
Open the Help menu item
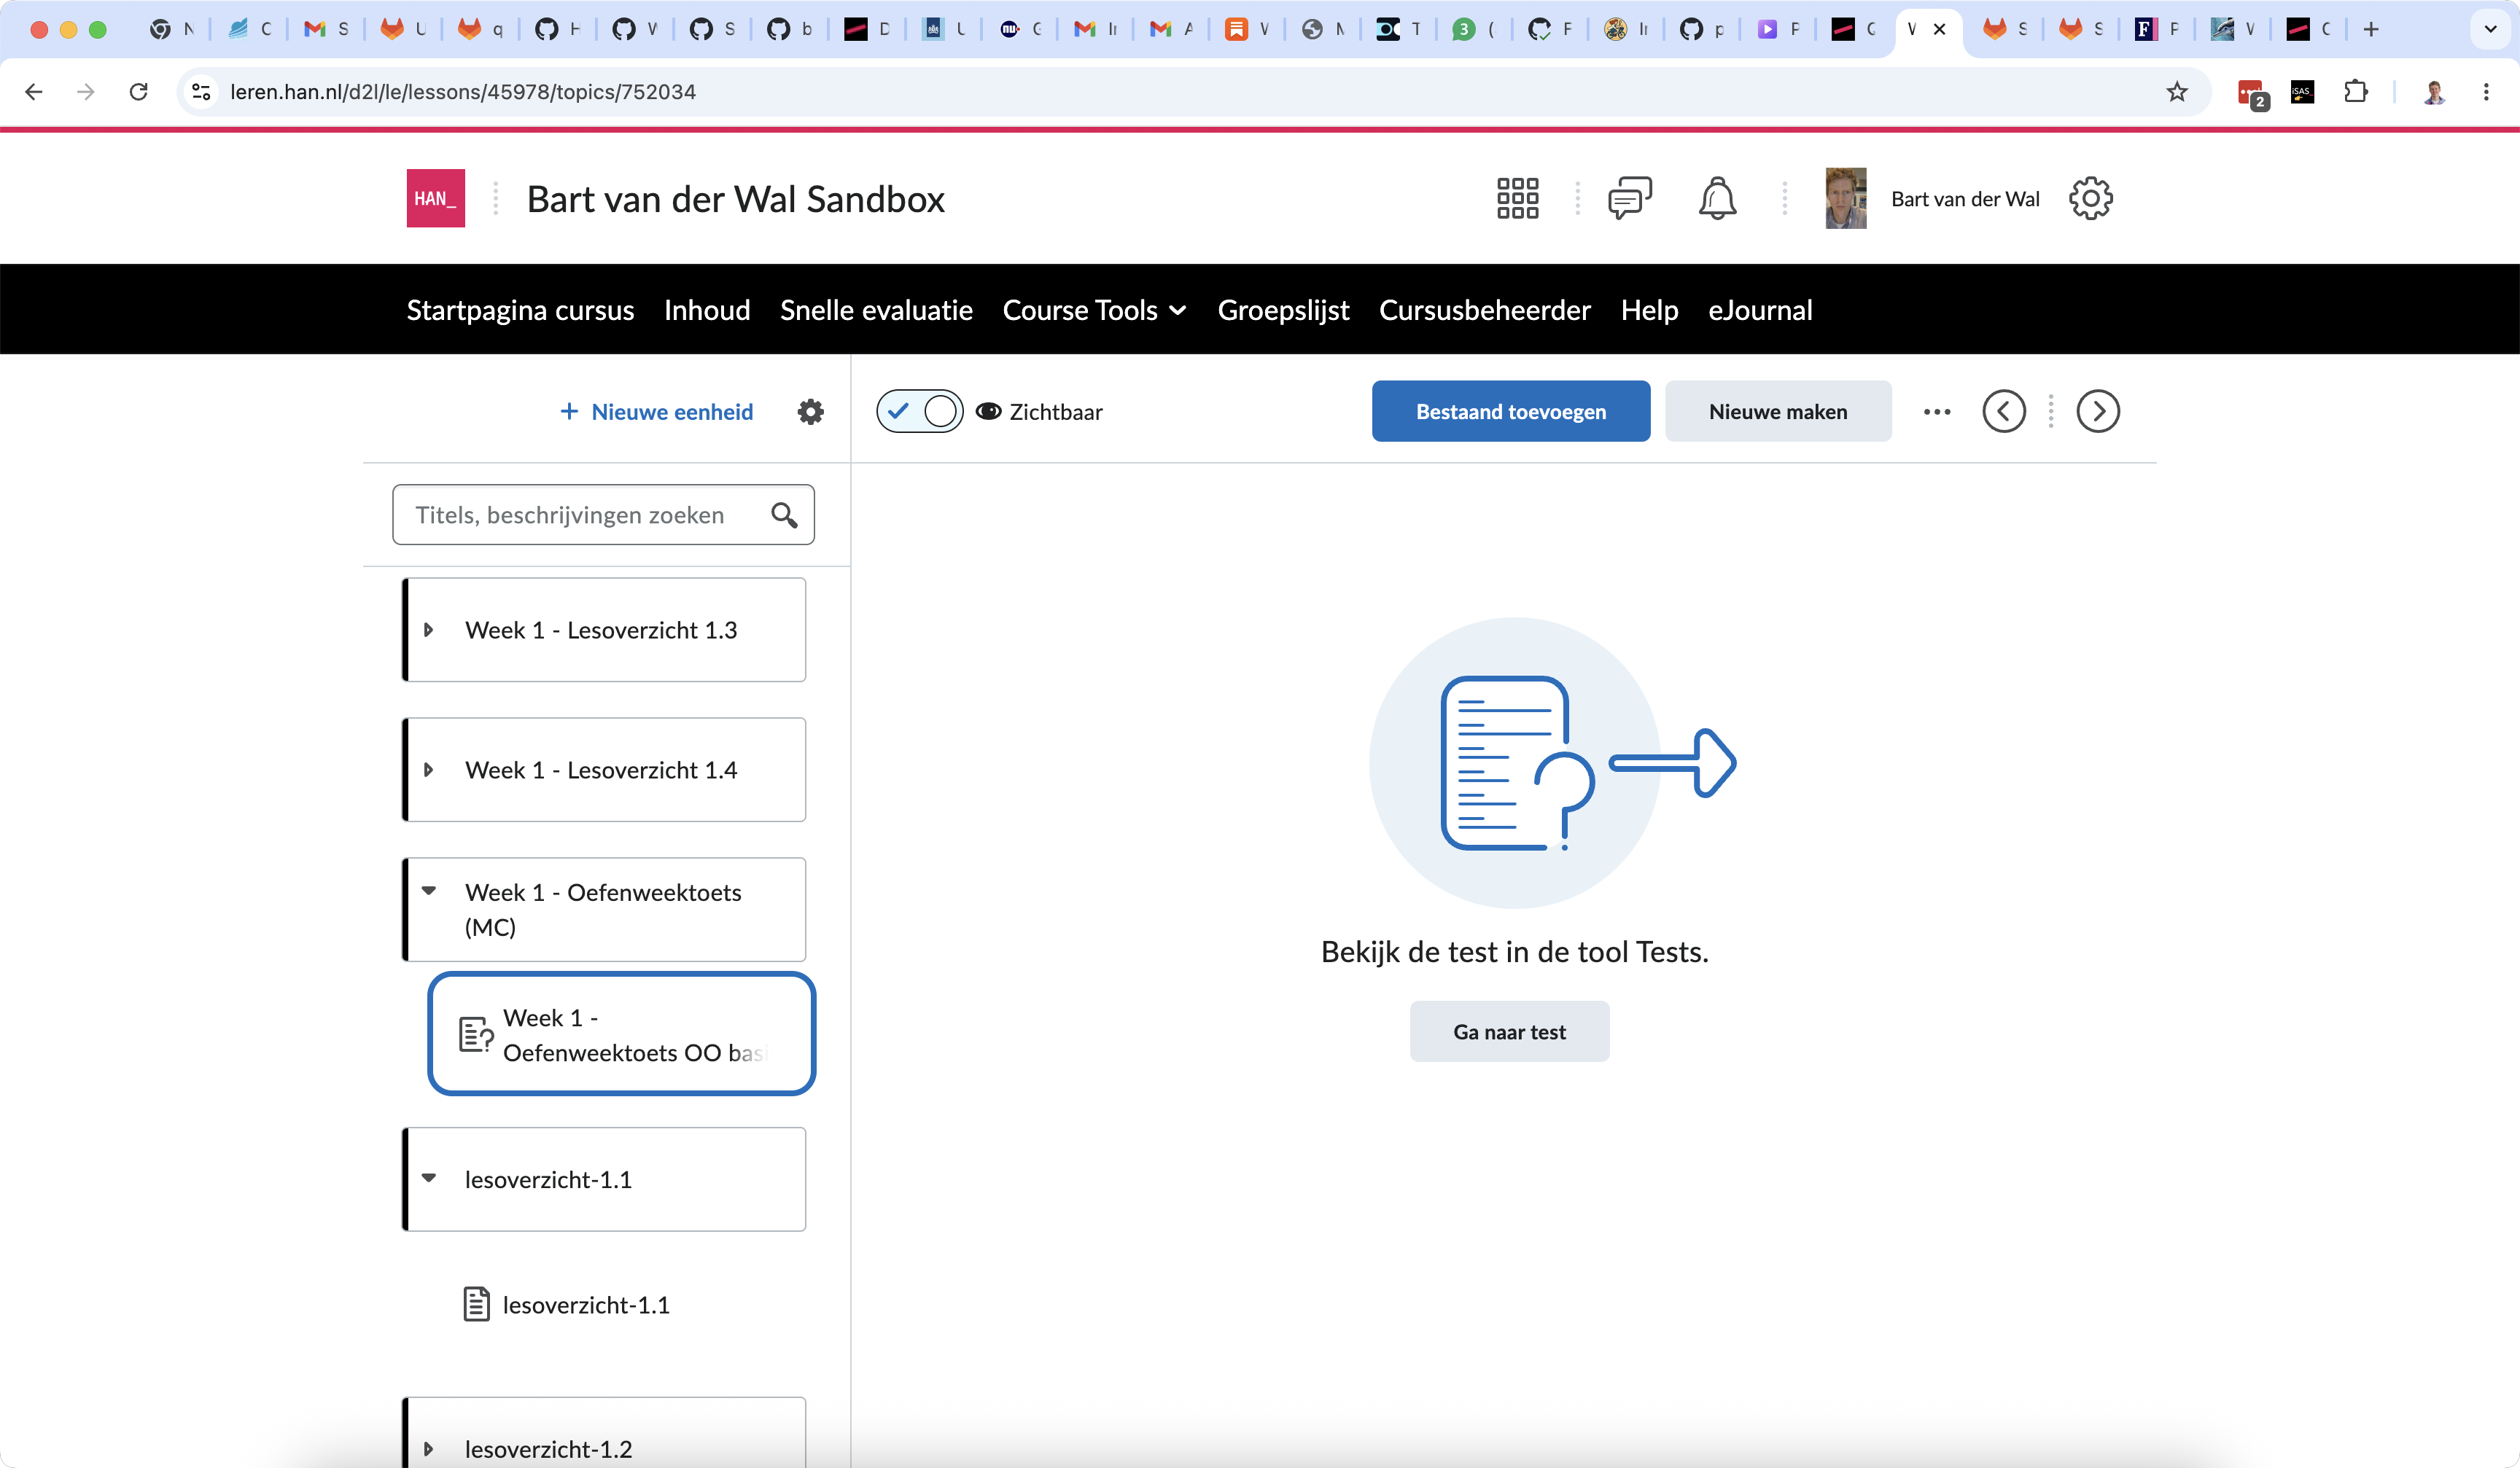coord(1649,310)
